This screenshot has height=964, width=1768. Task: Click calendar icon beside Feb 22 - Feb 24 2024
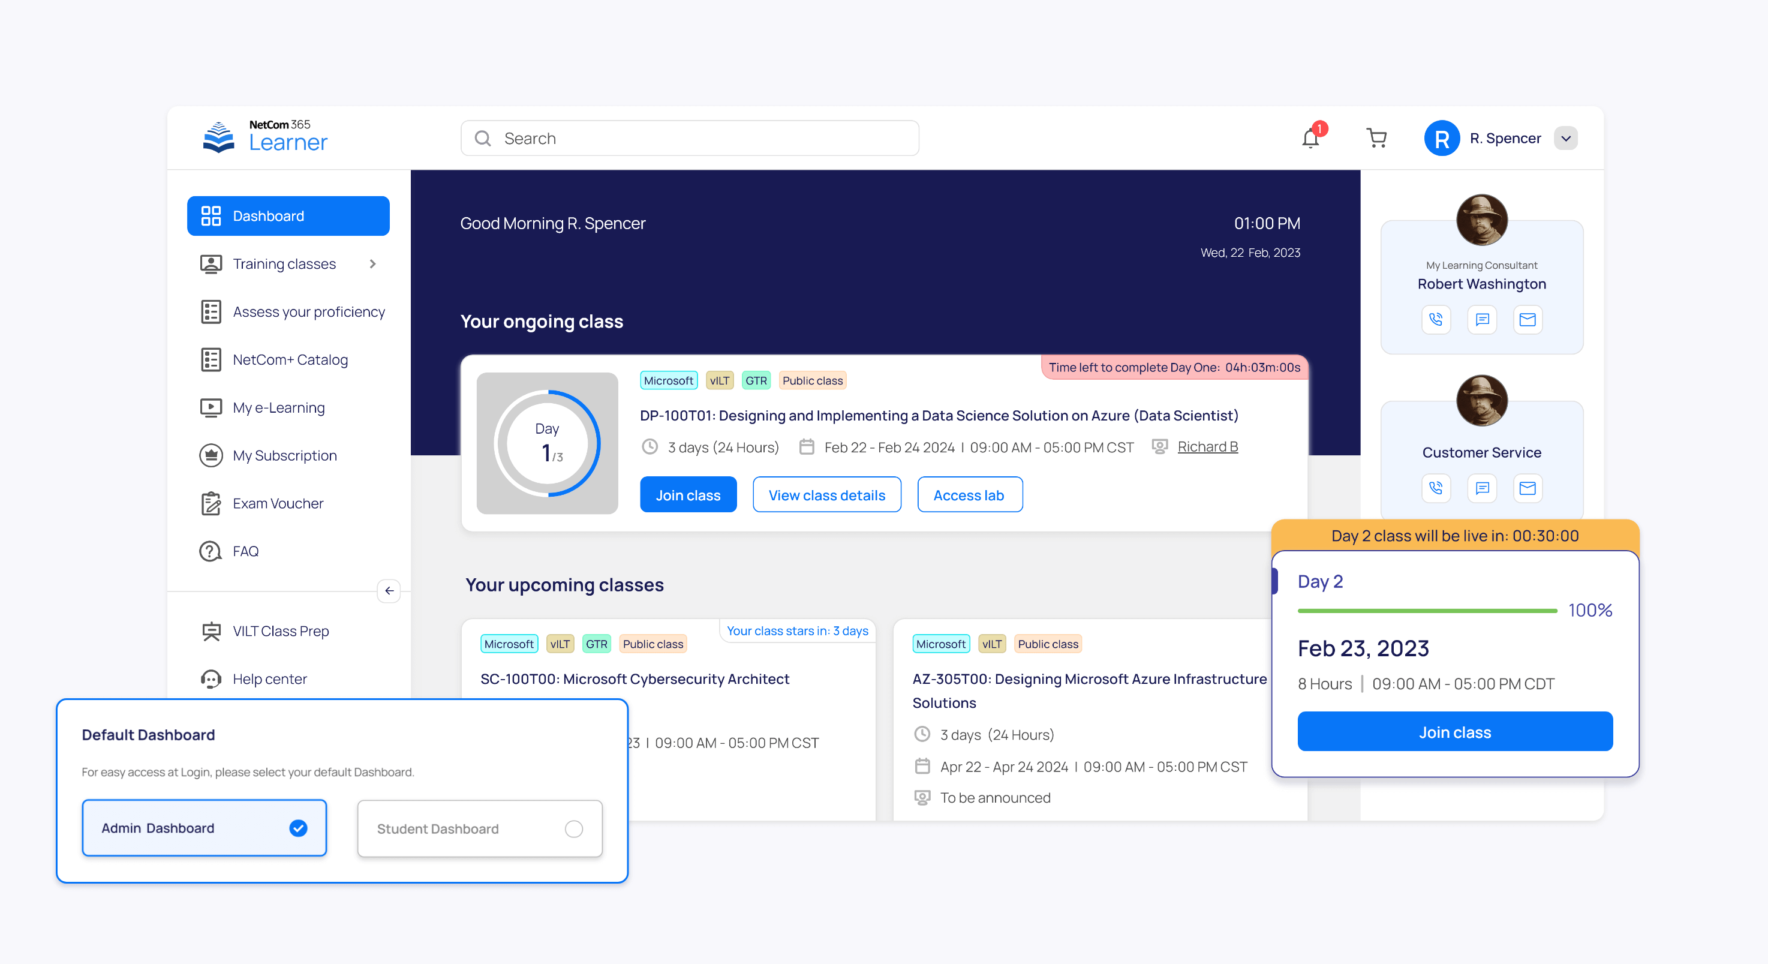click(x=807, y=447)
